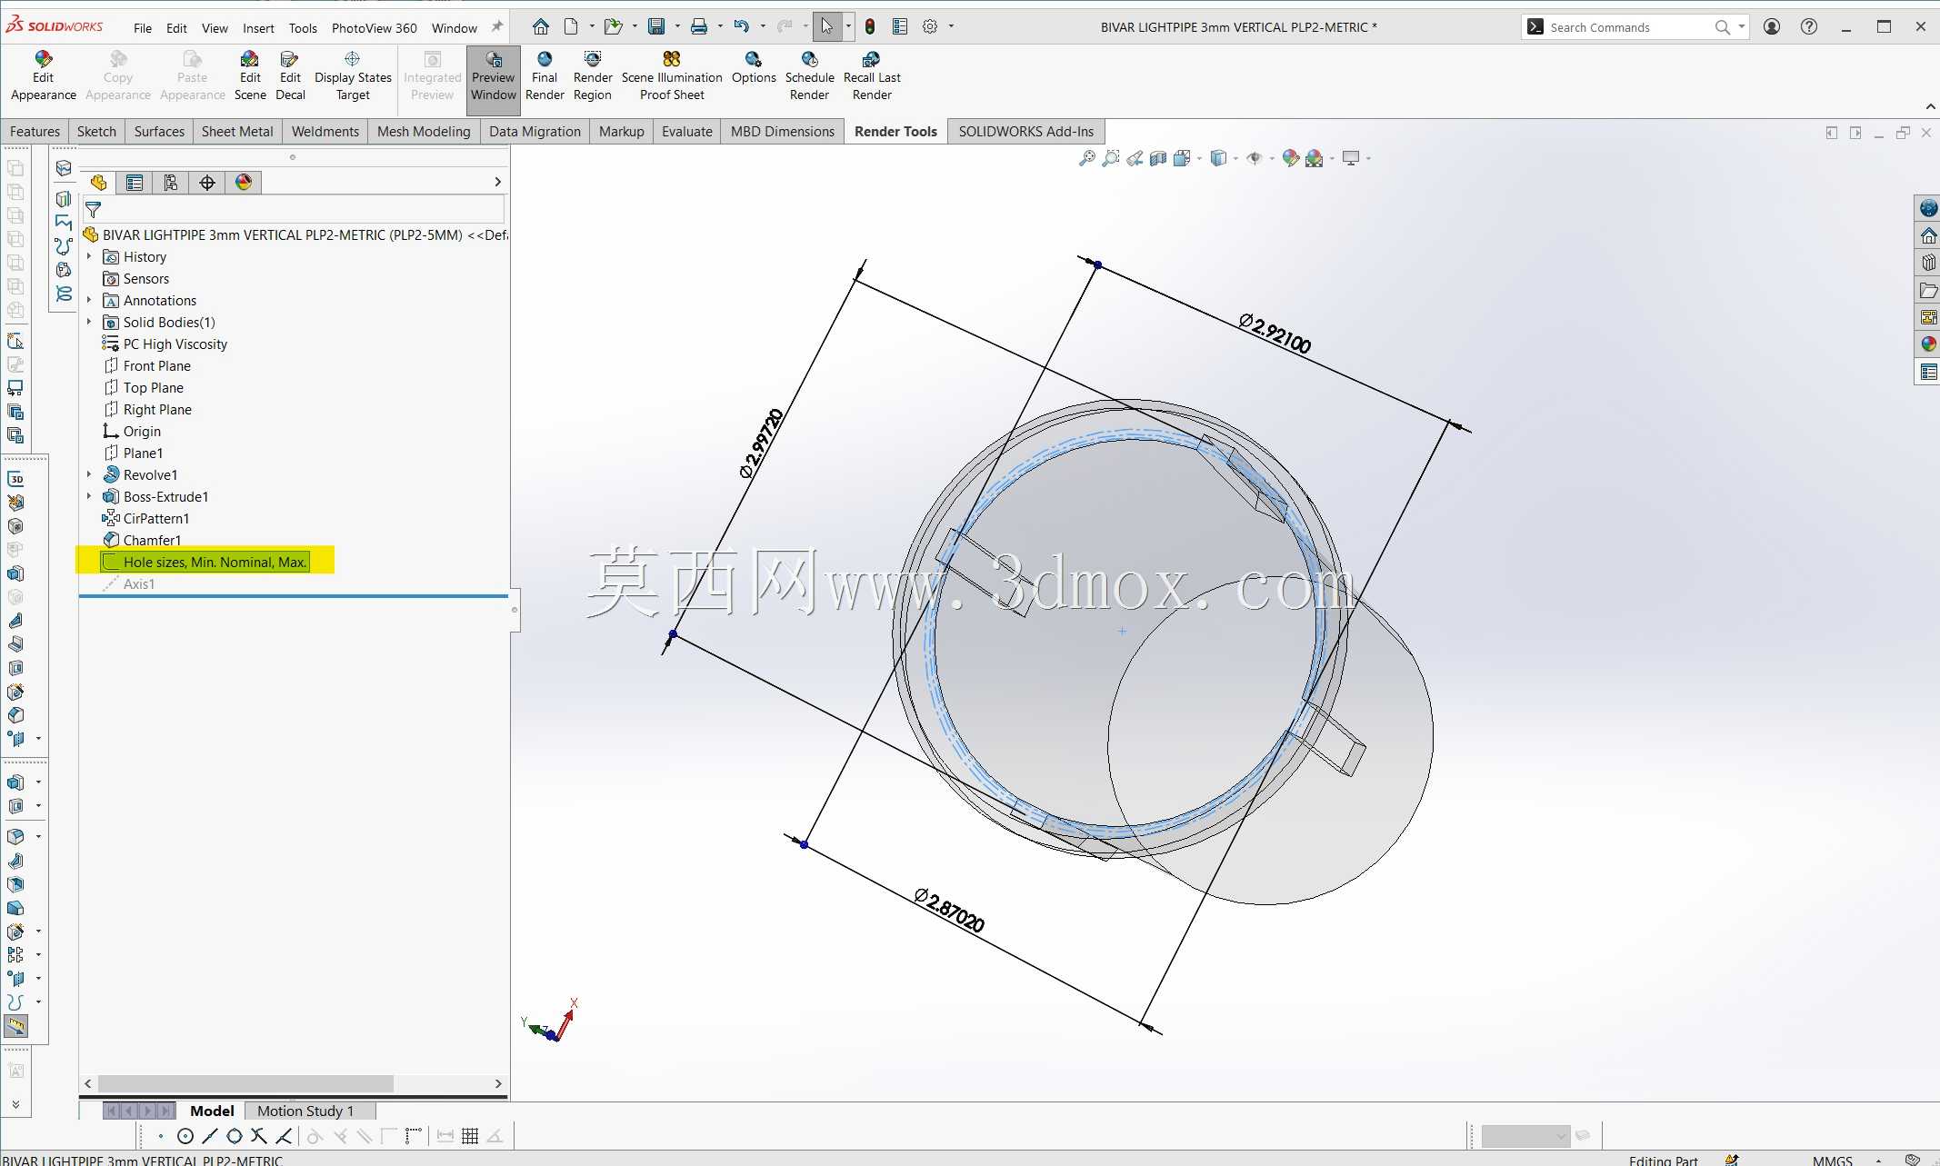The height and width of the screenshot is (1166, 1940).
Task: Toggle Section View in view toolbar
Action: (x=1157, y=158)
